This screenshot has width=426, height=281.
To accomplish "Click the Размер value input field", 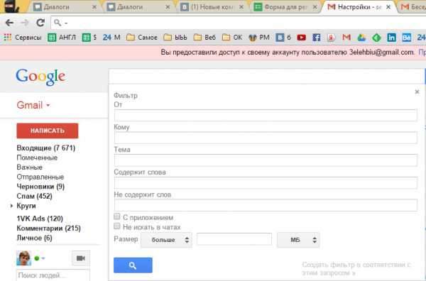I will (x=234, y=239).
